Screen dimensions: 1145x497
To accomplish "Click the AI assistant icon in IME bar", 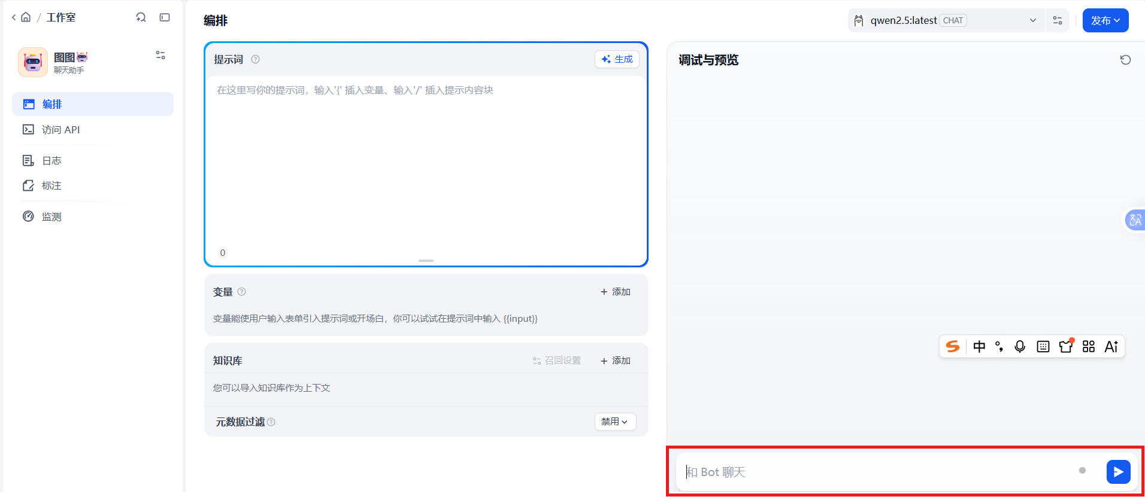I will [x=1111, y=346].
